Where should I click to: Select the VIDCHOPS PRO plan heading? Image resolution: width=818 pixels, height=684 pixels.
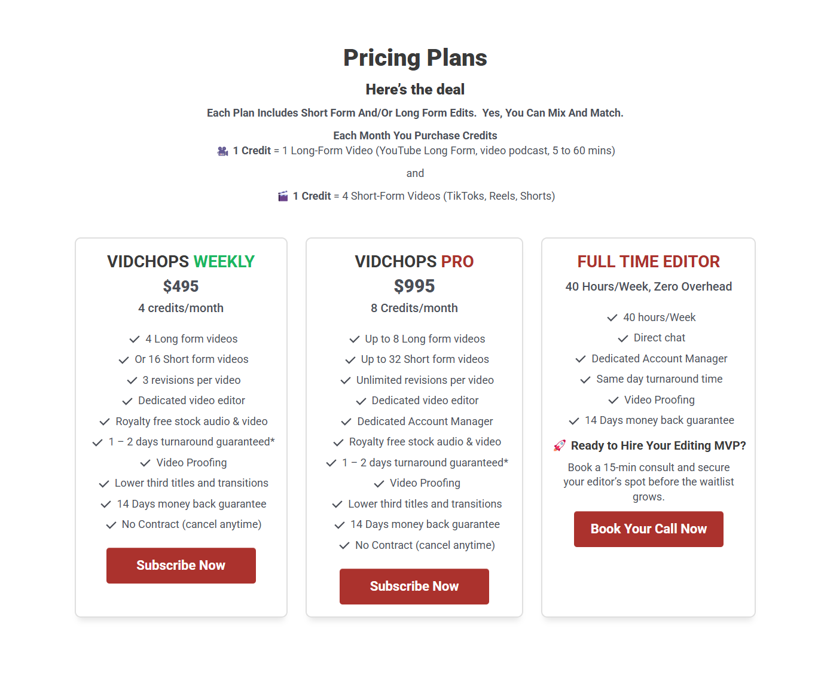pyautogui.click(x=414, y=262)
